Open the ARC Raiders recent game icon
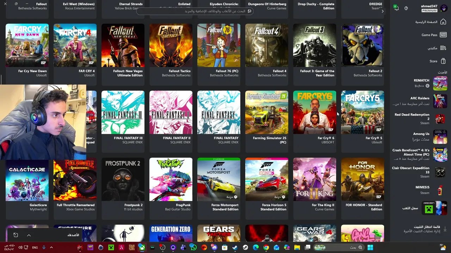The height and width of the screenshot is (253, 451). pos(440,101)
